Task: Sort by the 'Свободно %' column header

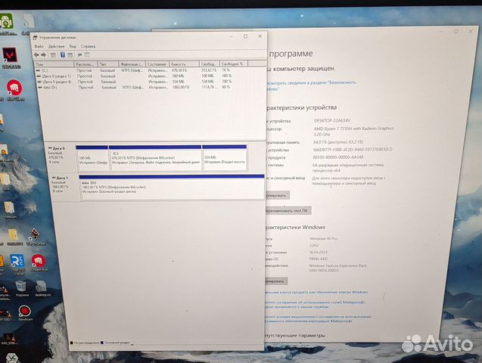Action: [233, 64]
